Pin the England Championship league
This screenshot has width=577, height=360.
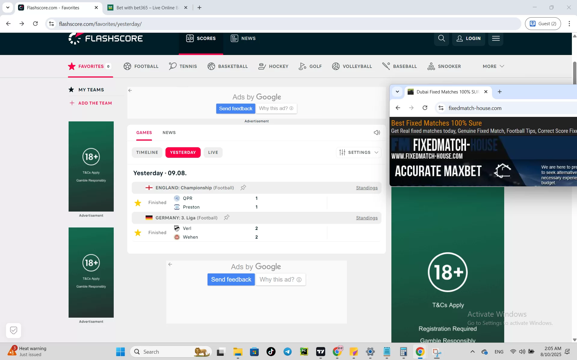point(243,188)
